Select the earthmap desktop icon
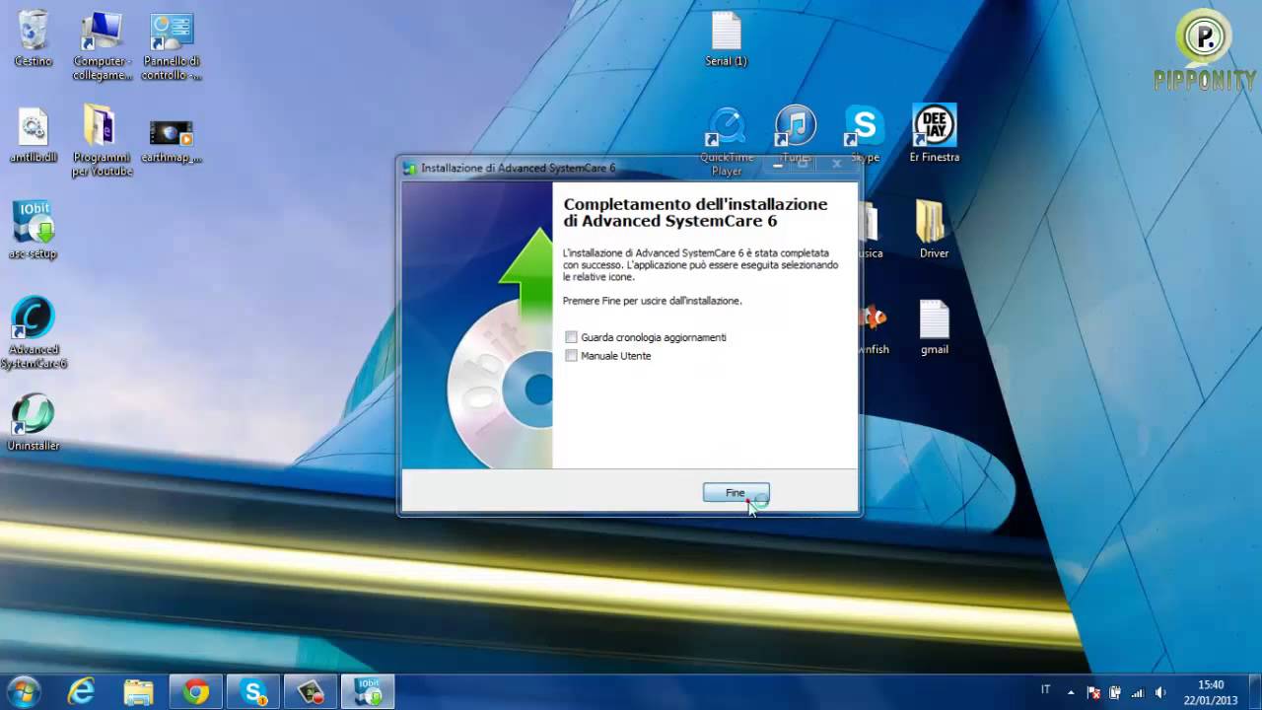 tap(172, 140)
